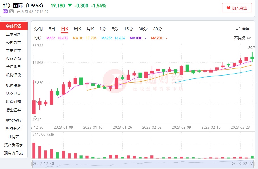Image resolution: width=258 pixels, height=169 pixels.
Task: Open 财务指标 in the sidebar
Action: [14, 120]
